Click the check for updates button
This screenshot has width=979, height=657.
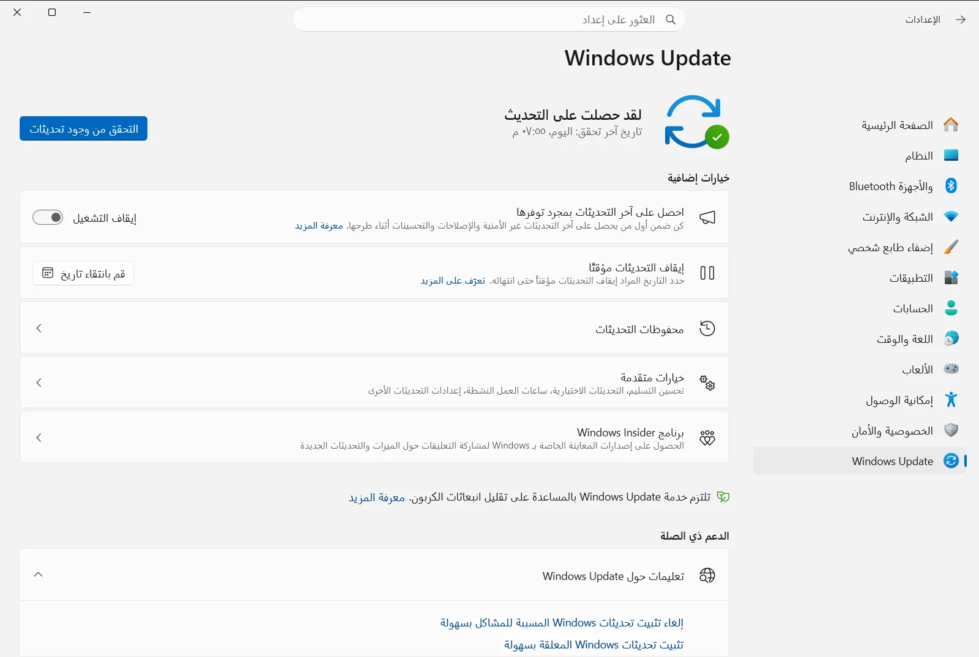84,128
